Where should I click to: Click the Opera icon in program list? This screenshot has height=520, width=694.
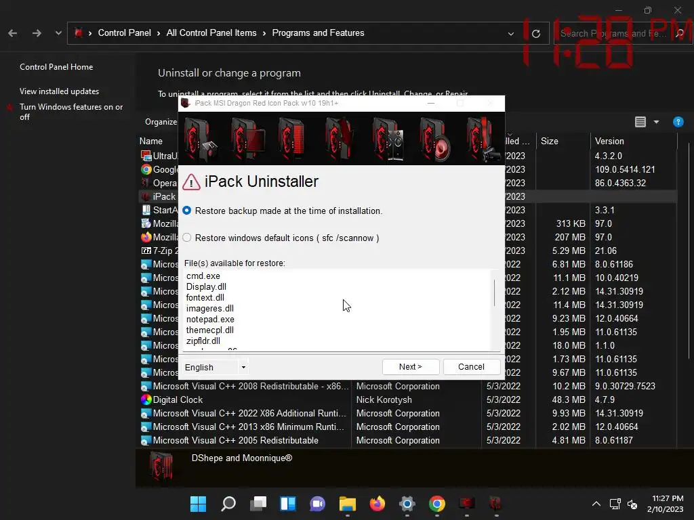pyautogui.click(x=145, y=183)
